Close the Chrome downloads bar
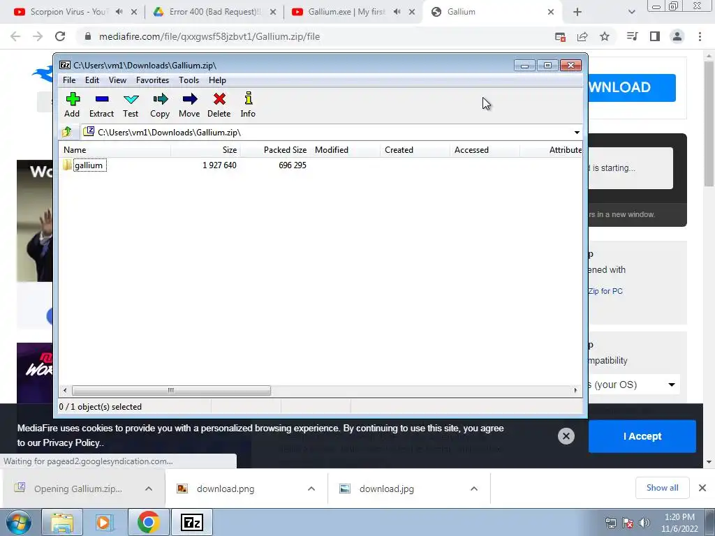 click(x=702, y=488)
